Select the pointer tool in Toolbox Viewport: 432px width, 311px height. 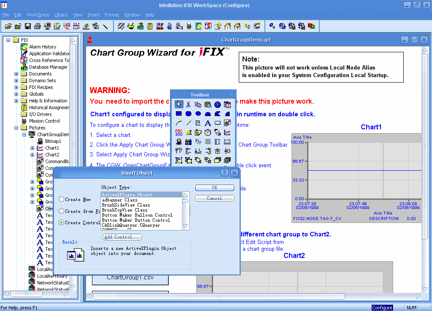click(179, 105)
